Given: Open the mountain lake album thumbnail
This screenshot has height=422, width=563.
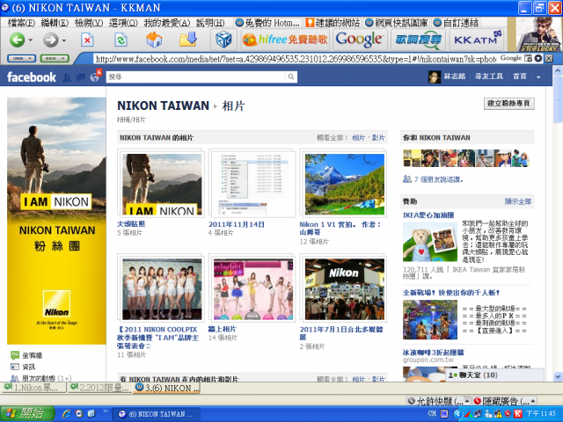Looking at the screenshot, I should (344, 184).
